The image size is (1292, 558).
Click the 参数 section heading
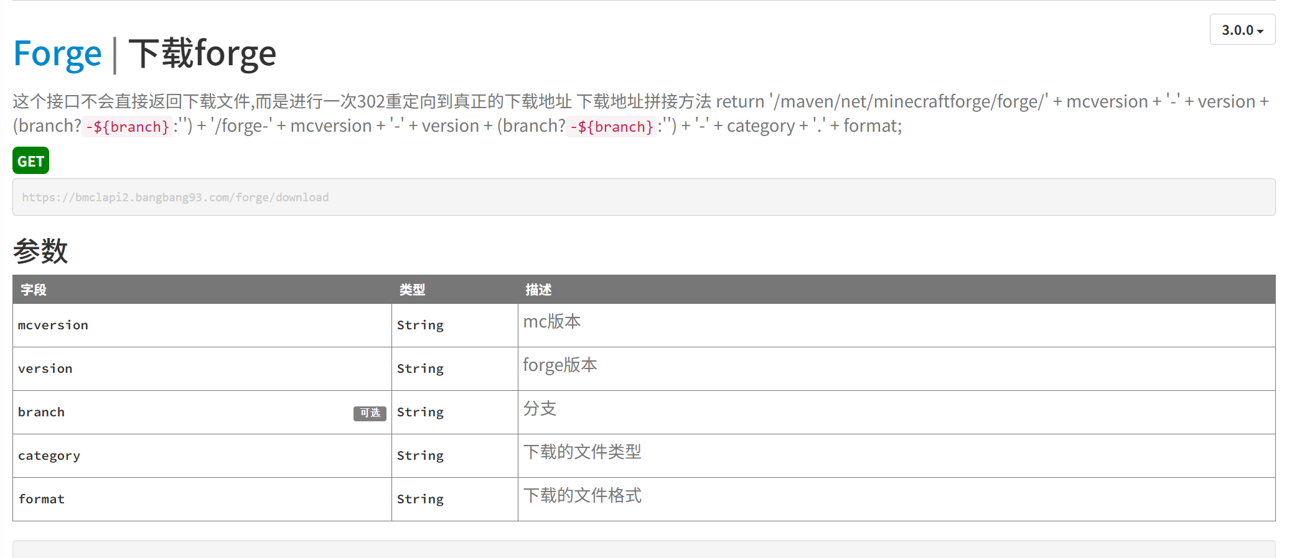40,251
